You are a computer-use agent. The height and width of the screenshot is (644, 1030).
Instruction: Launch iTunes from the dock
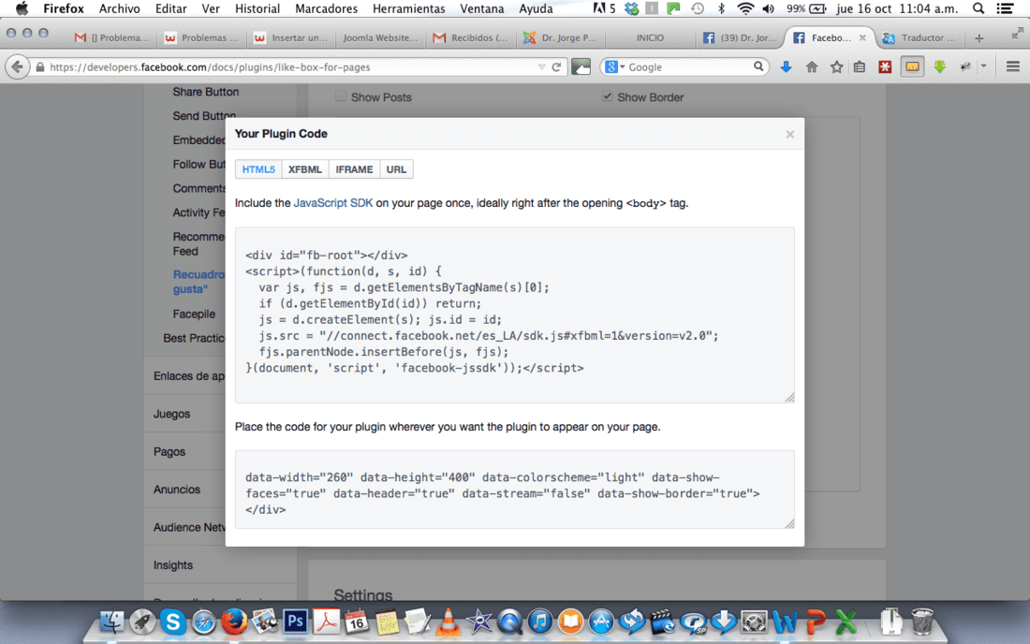point(540,621)
